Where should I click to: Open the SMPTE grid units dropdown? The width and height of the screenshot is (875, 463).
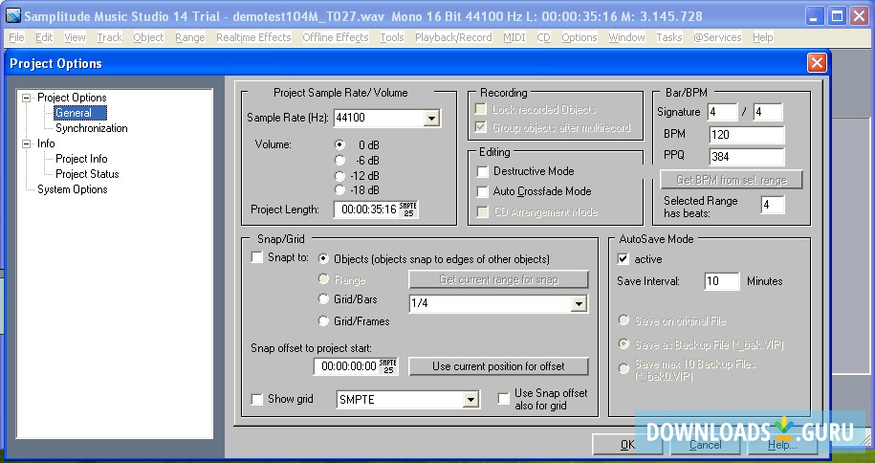click(471, 399)
